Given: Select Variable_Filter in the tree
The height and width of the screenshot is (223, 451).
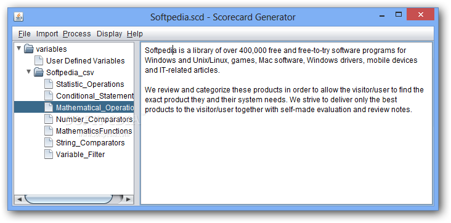Looking at the screenshot, I should (80, 155).
